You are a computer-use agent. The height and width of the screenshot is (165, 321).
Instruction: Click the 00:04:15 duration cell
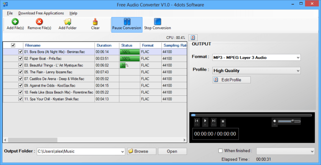click(107, 86)
